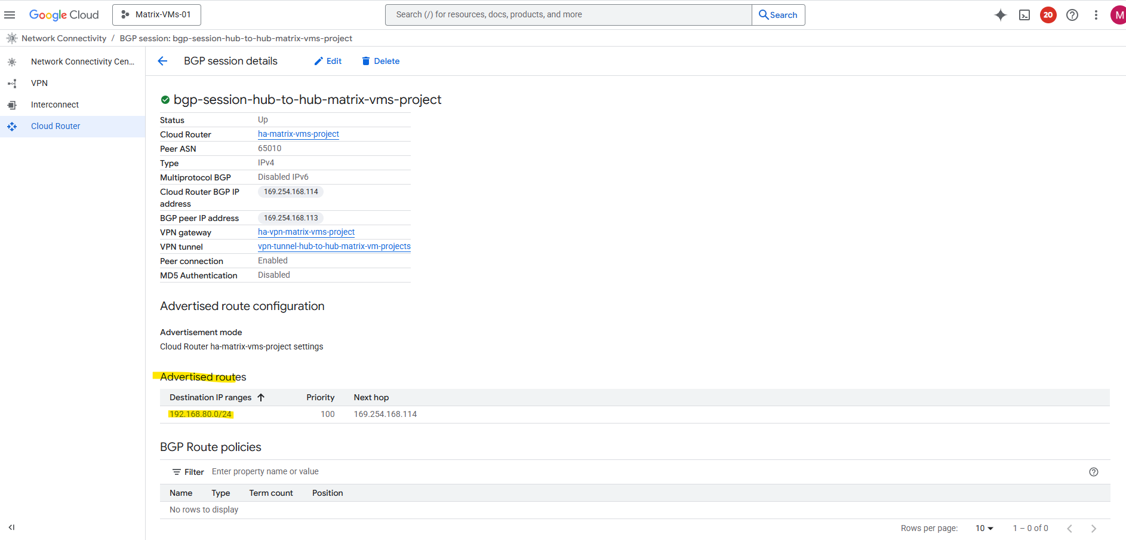Click the Position column header
The width and height of the screenshot is (1126, 540).
328,493
